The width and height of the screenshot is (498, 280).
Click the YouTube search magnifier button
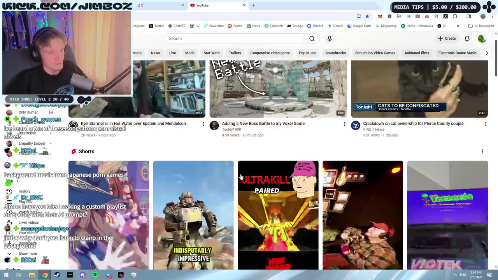312,38
